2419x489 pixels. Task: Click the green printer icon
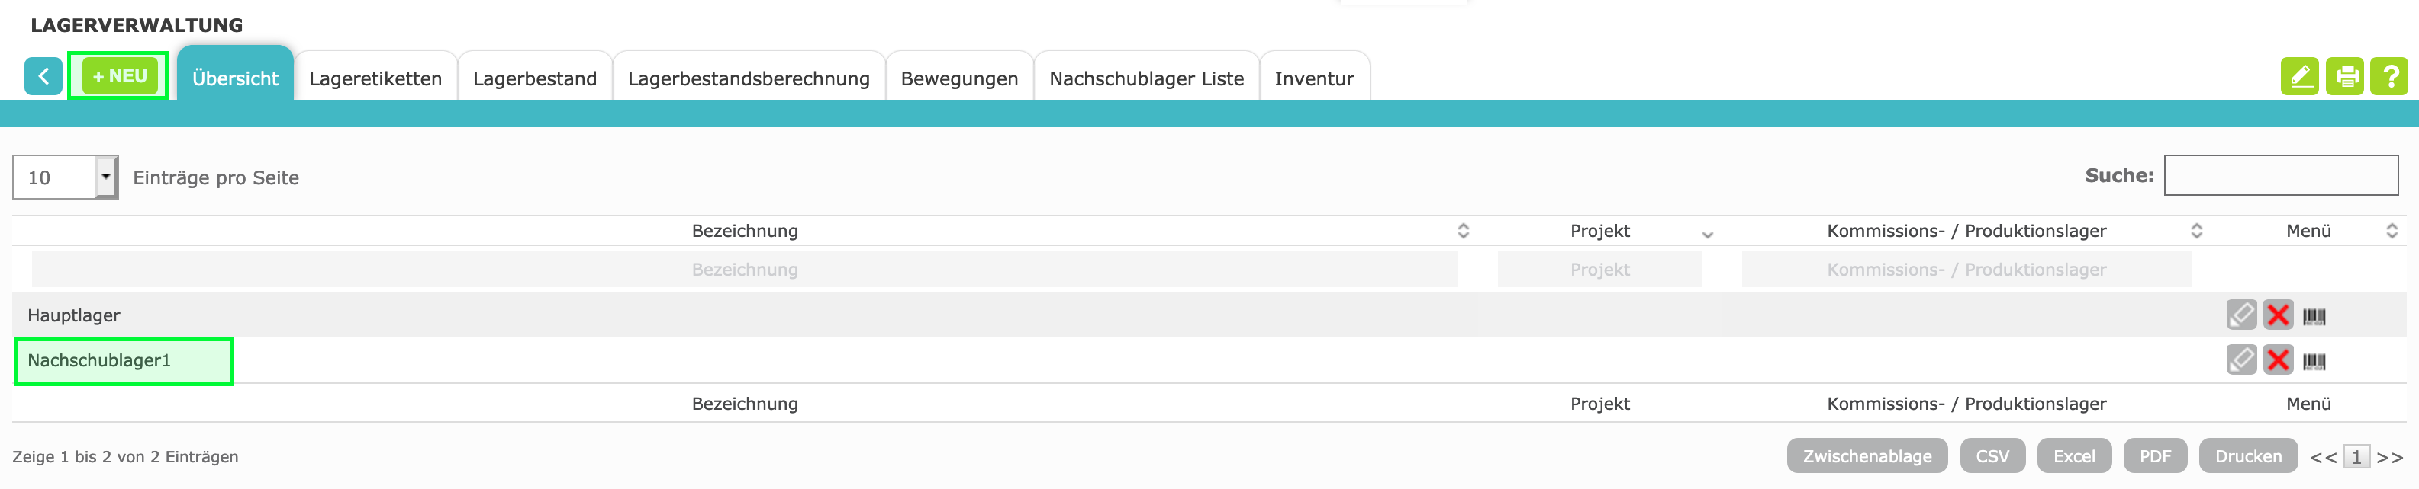coord(2345,77)
